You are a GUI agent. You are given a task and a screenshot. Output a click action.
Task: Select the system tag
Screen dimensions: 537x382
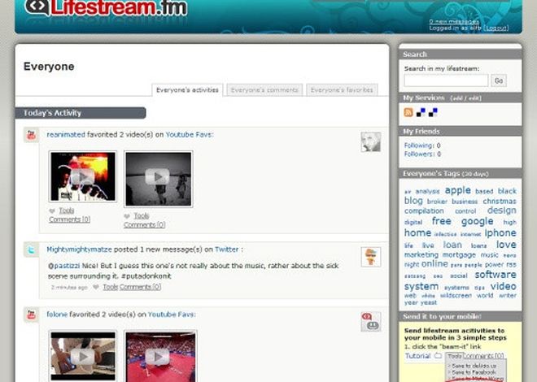pos(421,286)
